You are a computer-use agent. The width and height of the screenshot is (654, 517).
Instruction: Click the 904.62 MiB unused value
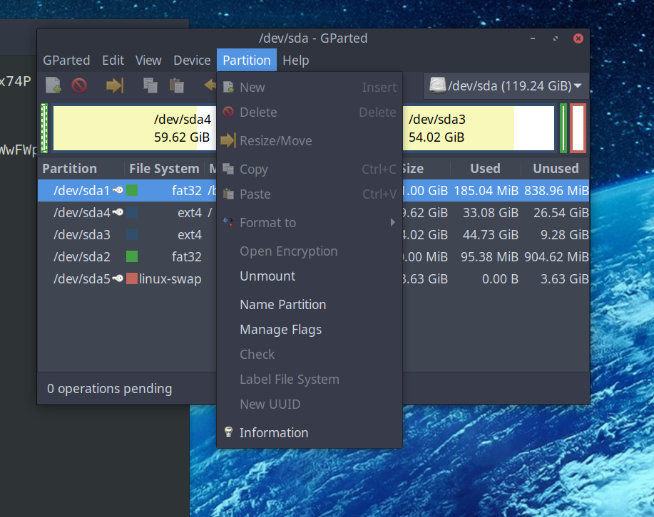[x=556, y=256]
